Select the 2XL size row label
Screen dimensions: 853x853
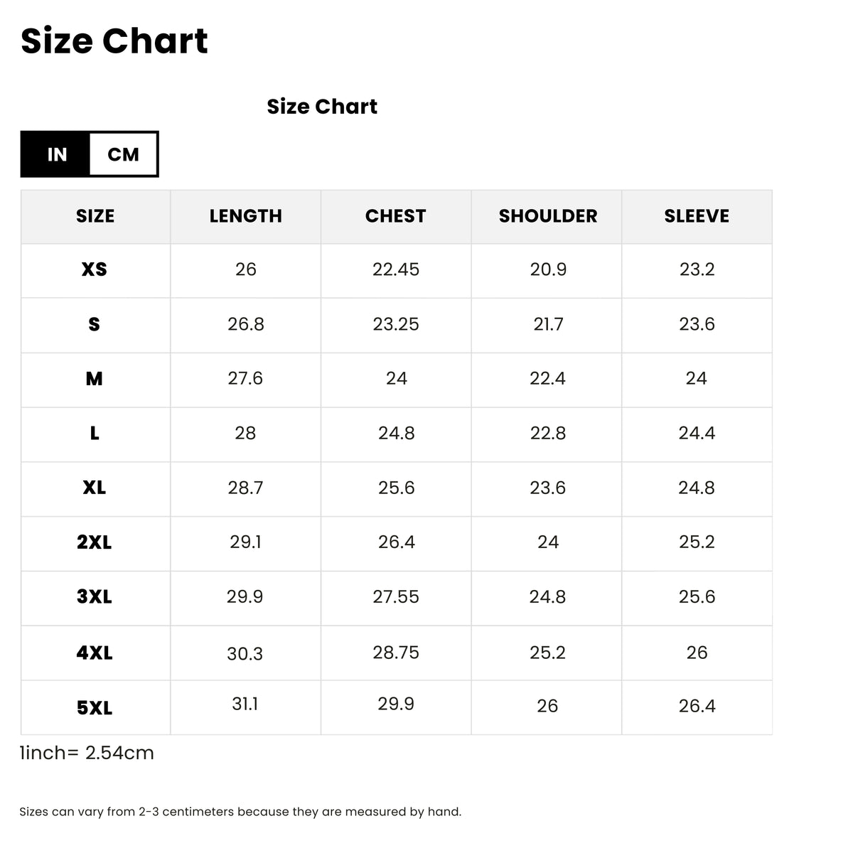[x=95, y=542]
